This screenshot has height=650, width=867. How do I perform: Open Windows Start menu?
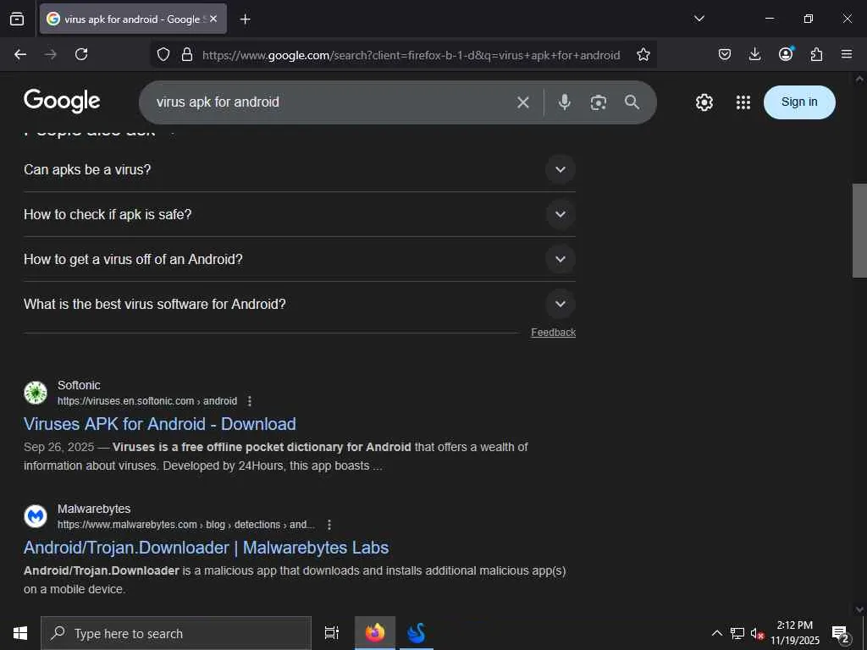20,633
